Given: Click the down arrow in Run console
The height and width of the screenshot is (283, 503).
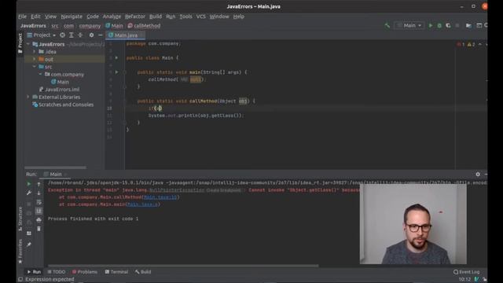Looking at the screenshot, I should 39,193.
